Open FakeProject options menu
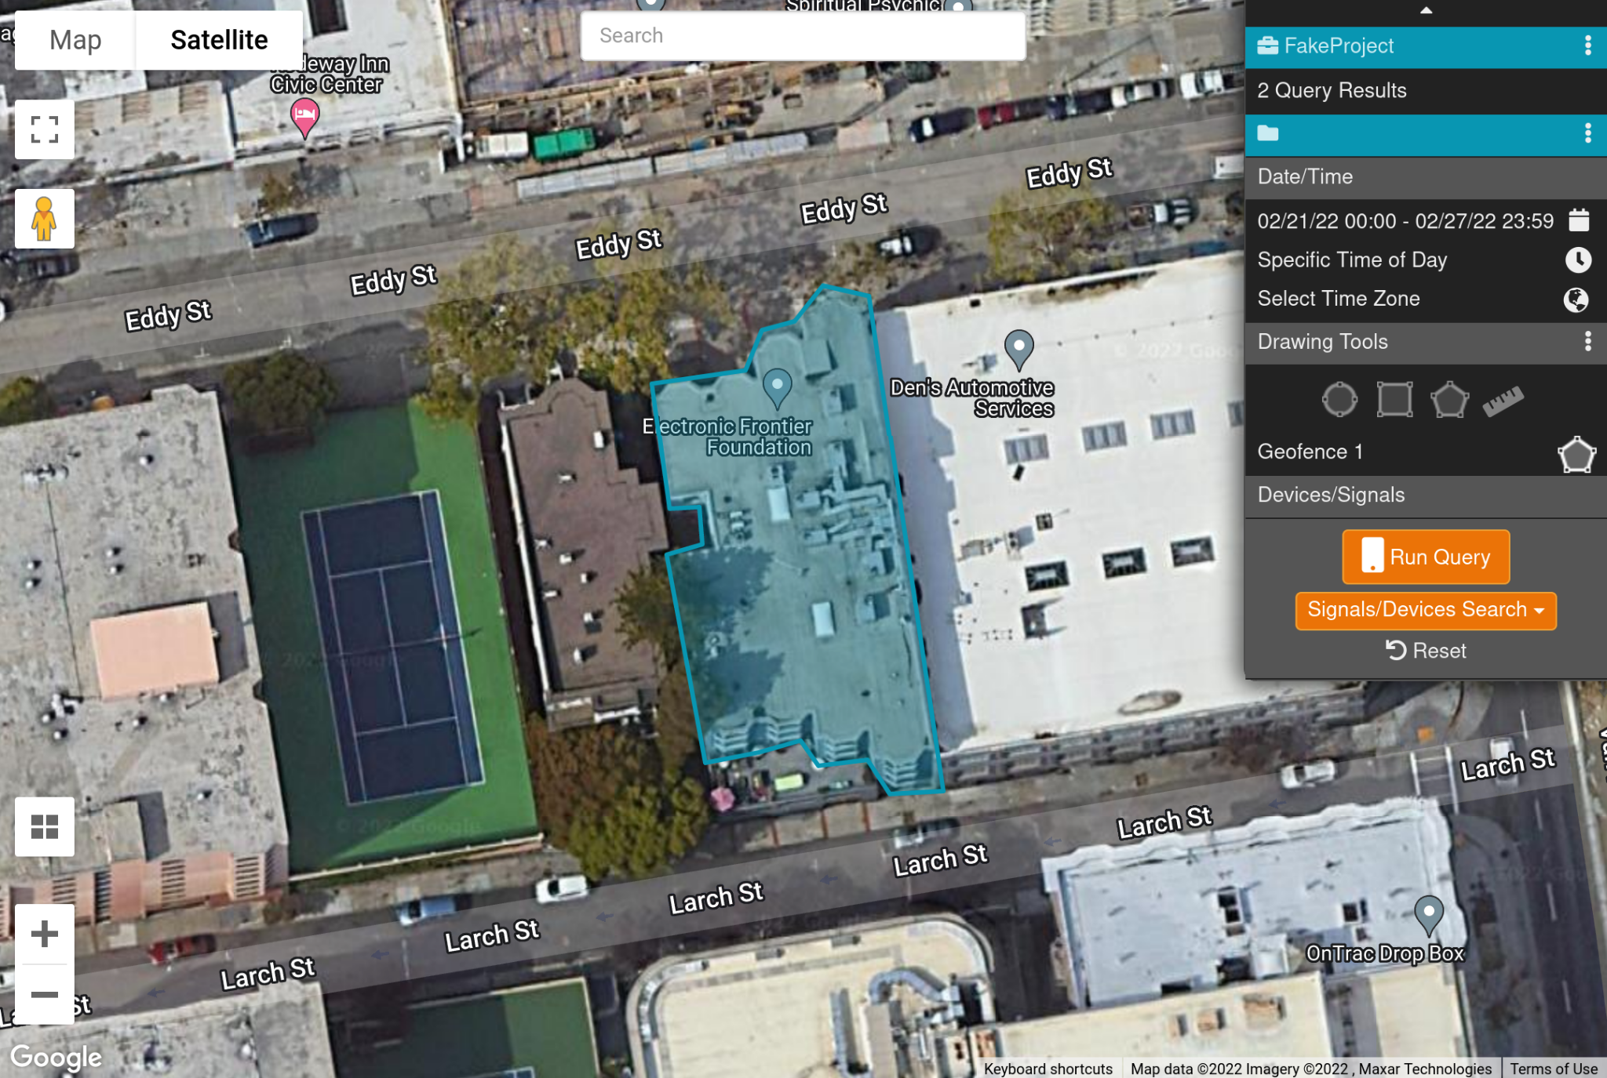The width and height of the screenshot is (1607, 1078). tap(1587, 45)
